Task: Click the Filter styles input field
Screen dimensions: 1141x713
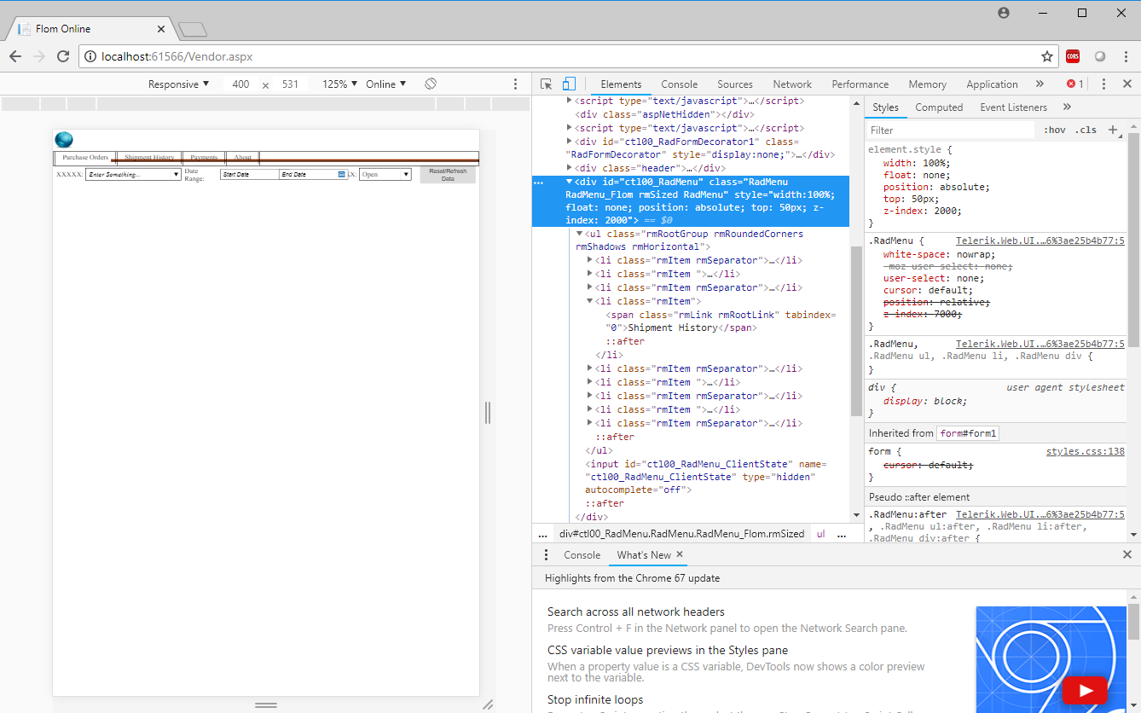Action: [950, 130]
